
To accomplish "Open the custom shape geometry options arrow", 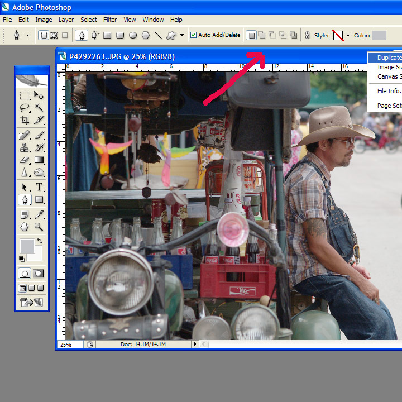I will pos(182,36).
